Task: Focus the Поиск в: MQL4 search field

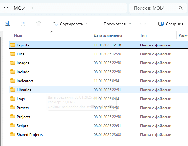Action: coord(158,8)
